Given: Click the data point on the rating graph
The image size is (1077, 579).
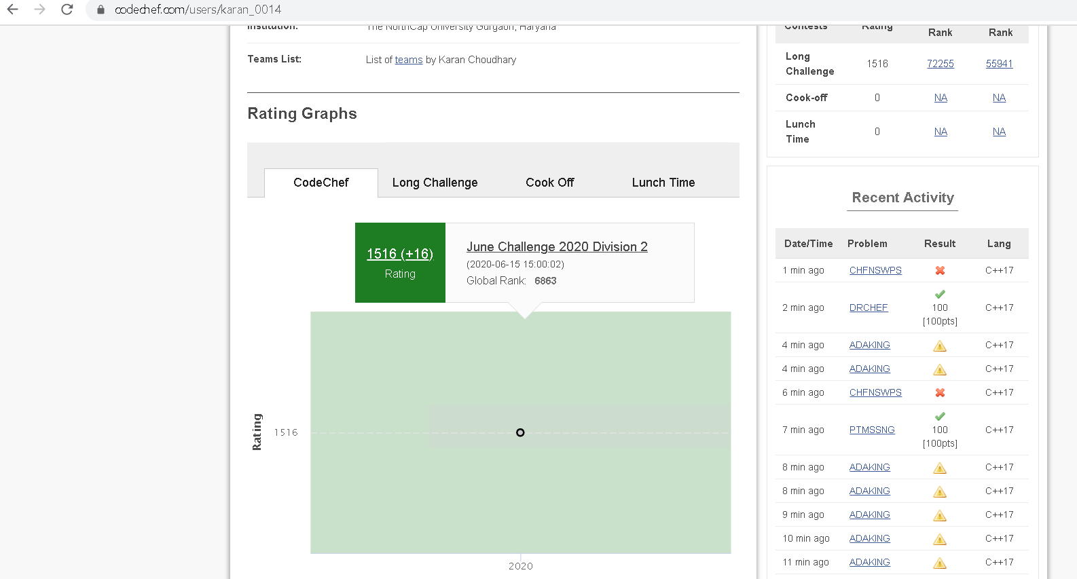Looking at the screenshot, I should (520, 432).
